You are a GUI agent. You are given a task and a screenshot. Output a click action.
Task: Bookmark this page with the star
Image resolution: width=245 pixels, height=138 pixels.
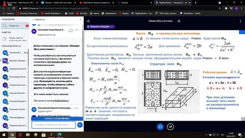[x=220, y=8]
